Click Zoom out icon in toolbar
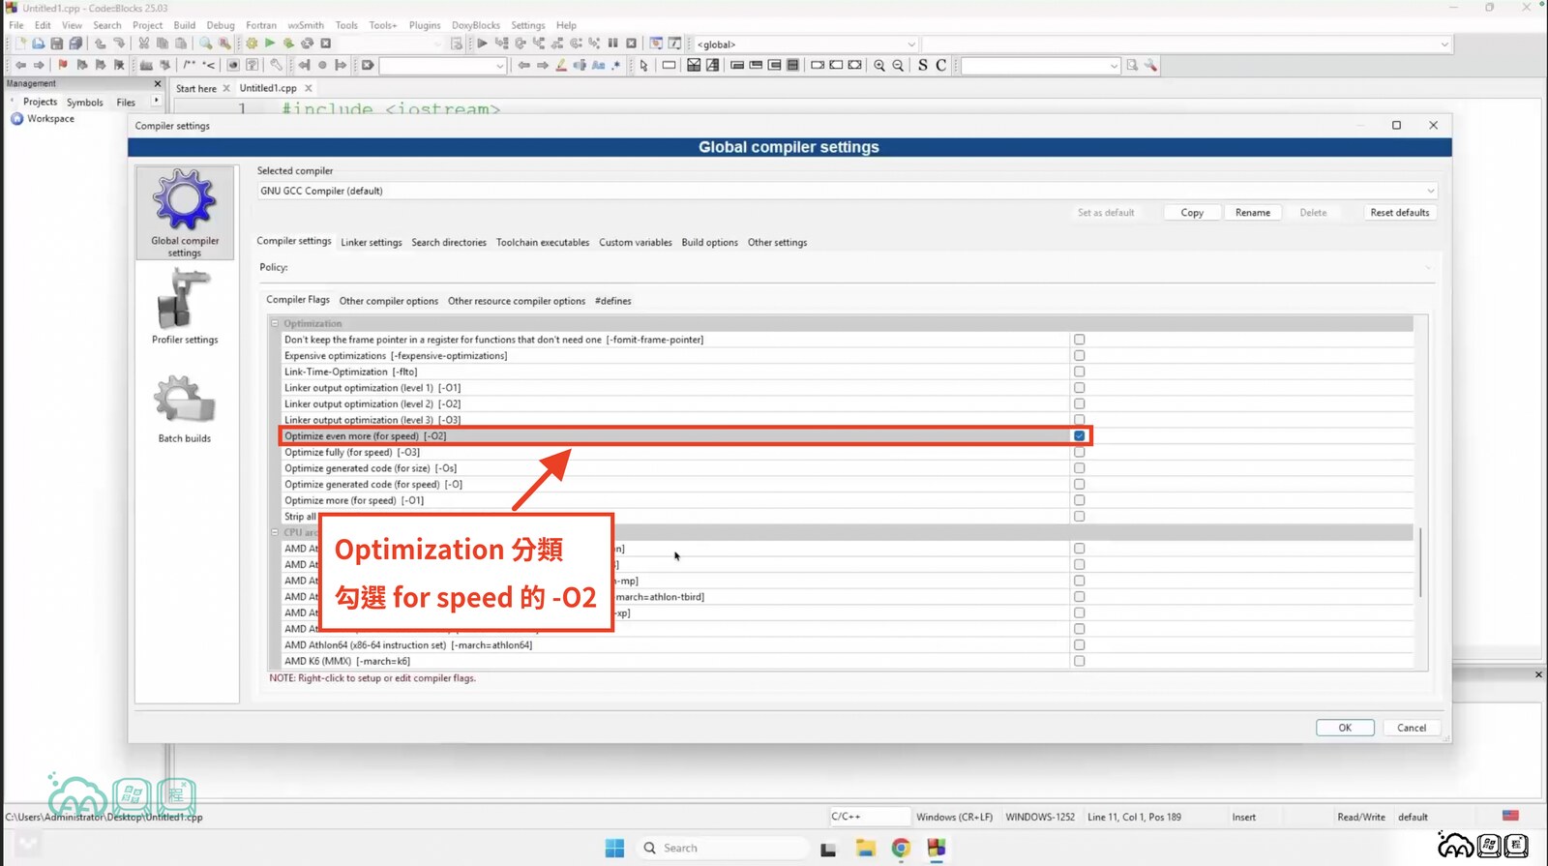The width and height of the screenshot is (1548, 866). 898,65
